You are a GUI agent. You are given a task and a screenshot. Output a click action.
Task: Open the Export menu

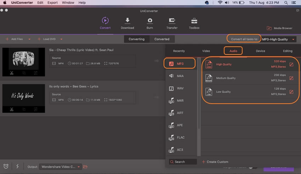(x=52, y=3)
